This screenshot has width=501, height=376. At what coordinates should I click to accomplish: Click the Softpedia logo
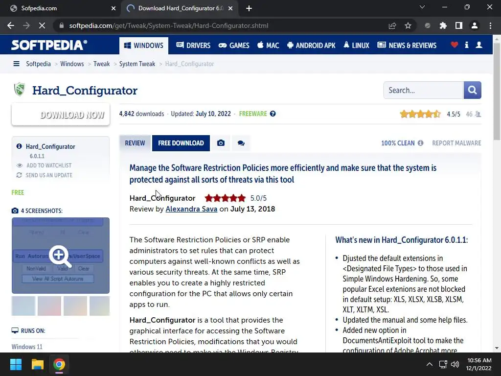49,45
